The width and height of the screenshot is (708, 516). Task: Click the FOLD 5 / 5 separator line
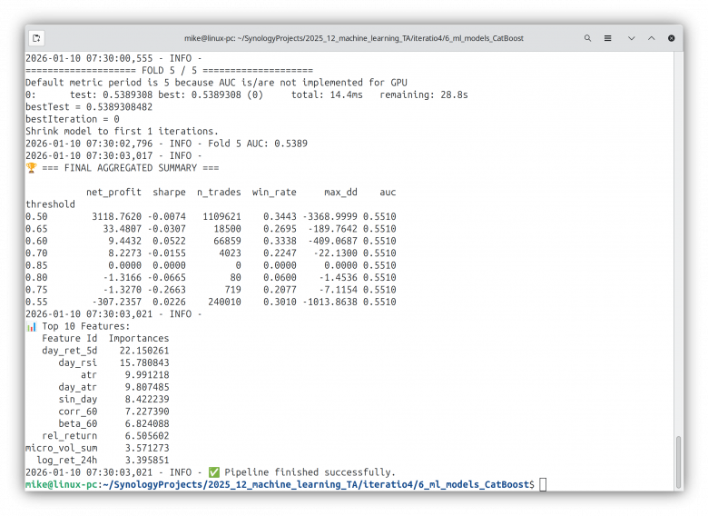(x=169, y=70)
